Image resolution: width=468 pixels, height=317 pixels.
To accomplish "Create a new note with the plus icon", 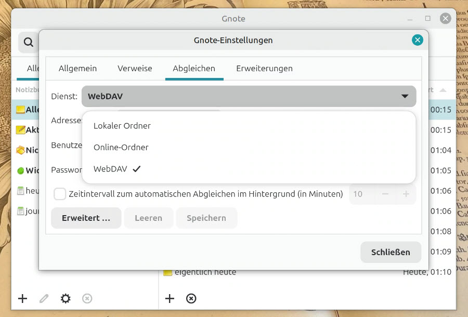I will [x=170, y=298].
